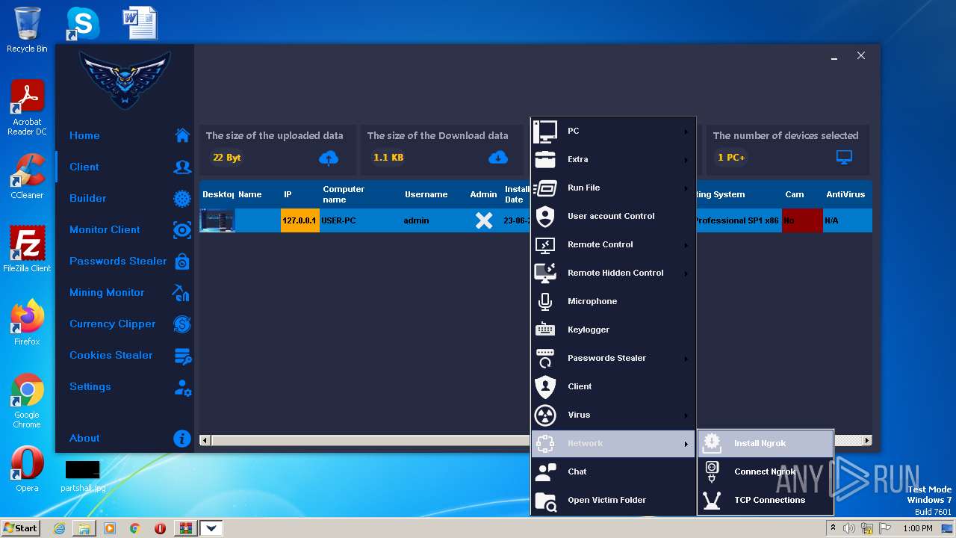
Task: Click the Username column header
Action: (426, 194)
